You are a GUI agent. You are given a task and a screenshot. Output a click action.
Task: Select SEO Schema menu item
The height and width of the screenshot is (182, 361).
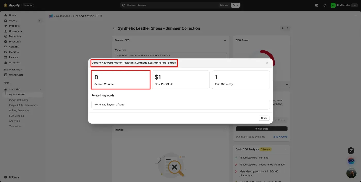pyautogui.click(x=17, y=116)
